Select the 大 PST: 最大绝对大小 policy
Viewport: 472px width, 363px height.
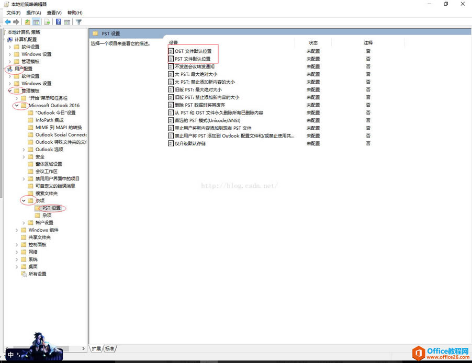click(x=196, y=74)
